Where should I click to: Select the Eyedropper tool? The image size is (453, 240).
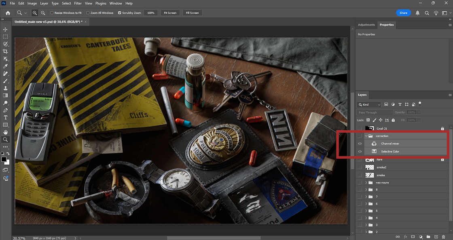pos(5,66)
